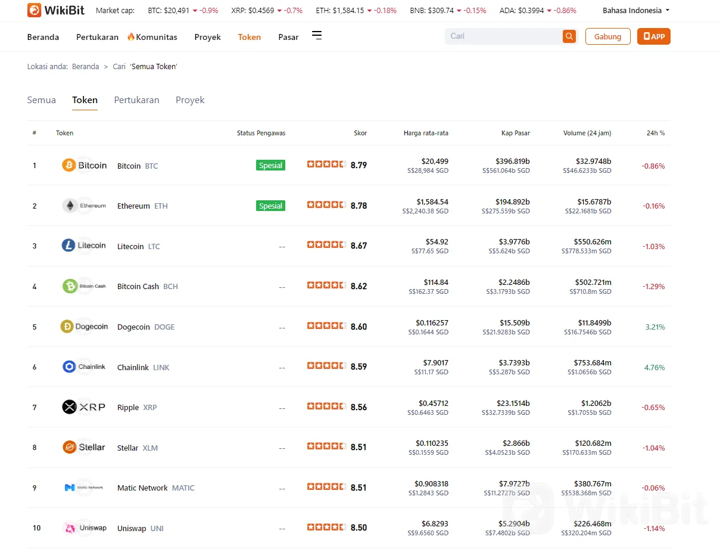Click the star rating for Dogecoin 8.60
Image resolution: width=720 pixels, height=549 pixels.
326,326
